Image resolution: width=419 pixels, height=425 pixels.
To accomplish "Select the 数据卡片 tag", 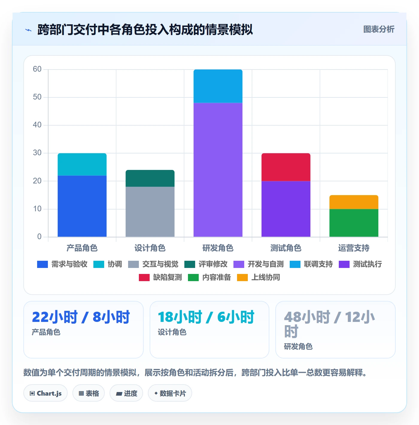I will [x=170, y=393].
